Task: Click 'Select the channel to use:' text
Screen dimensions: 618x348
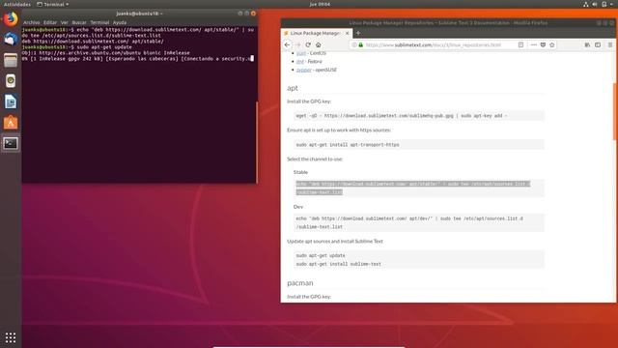Action: (x=315, y=159)
